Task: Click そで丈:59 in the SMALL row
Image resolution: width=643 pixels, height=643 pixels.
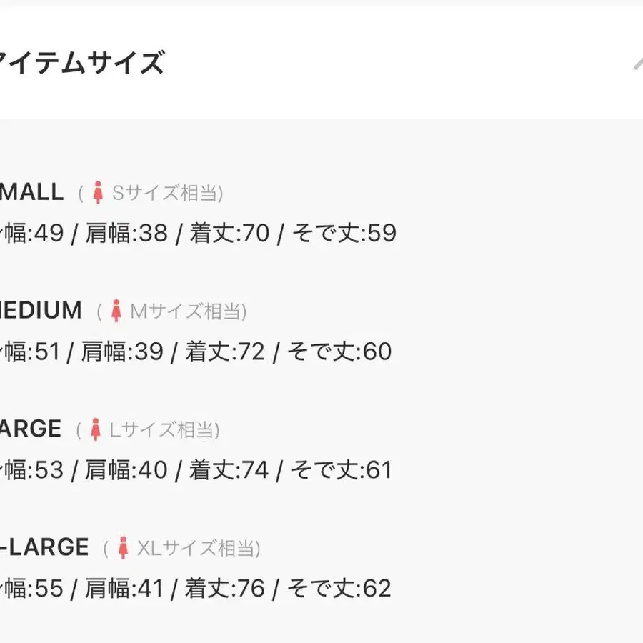Action: [x=344, y=233]
